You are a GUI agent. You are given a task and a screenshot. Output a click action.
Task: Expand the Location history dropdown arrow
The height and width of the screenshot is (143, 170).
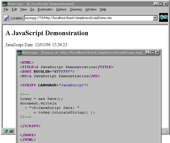click(155, 18)
